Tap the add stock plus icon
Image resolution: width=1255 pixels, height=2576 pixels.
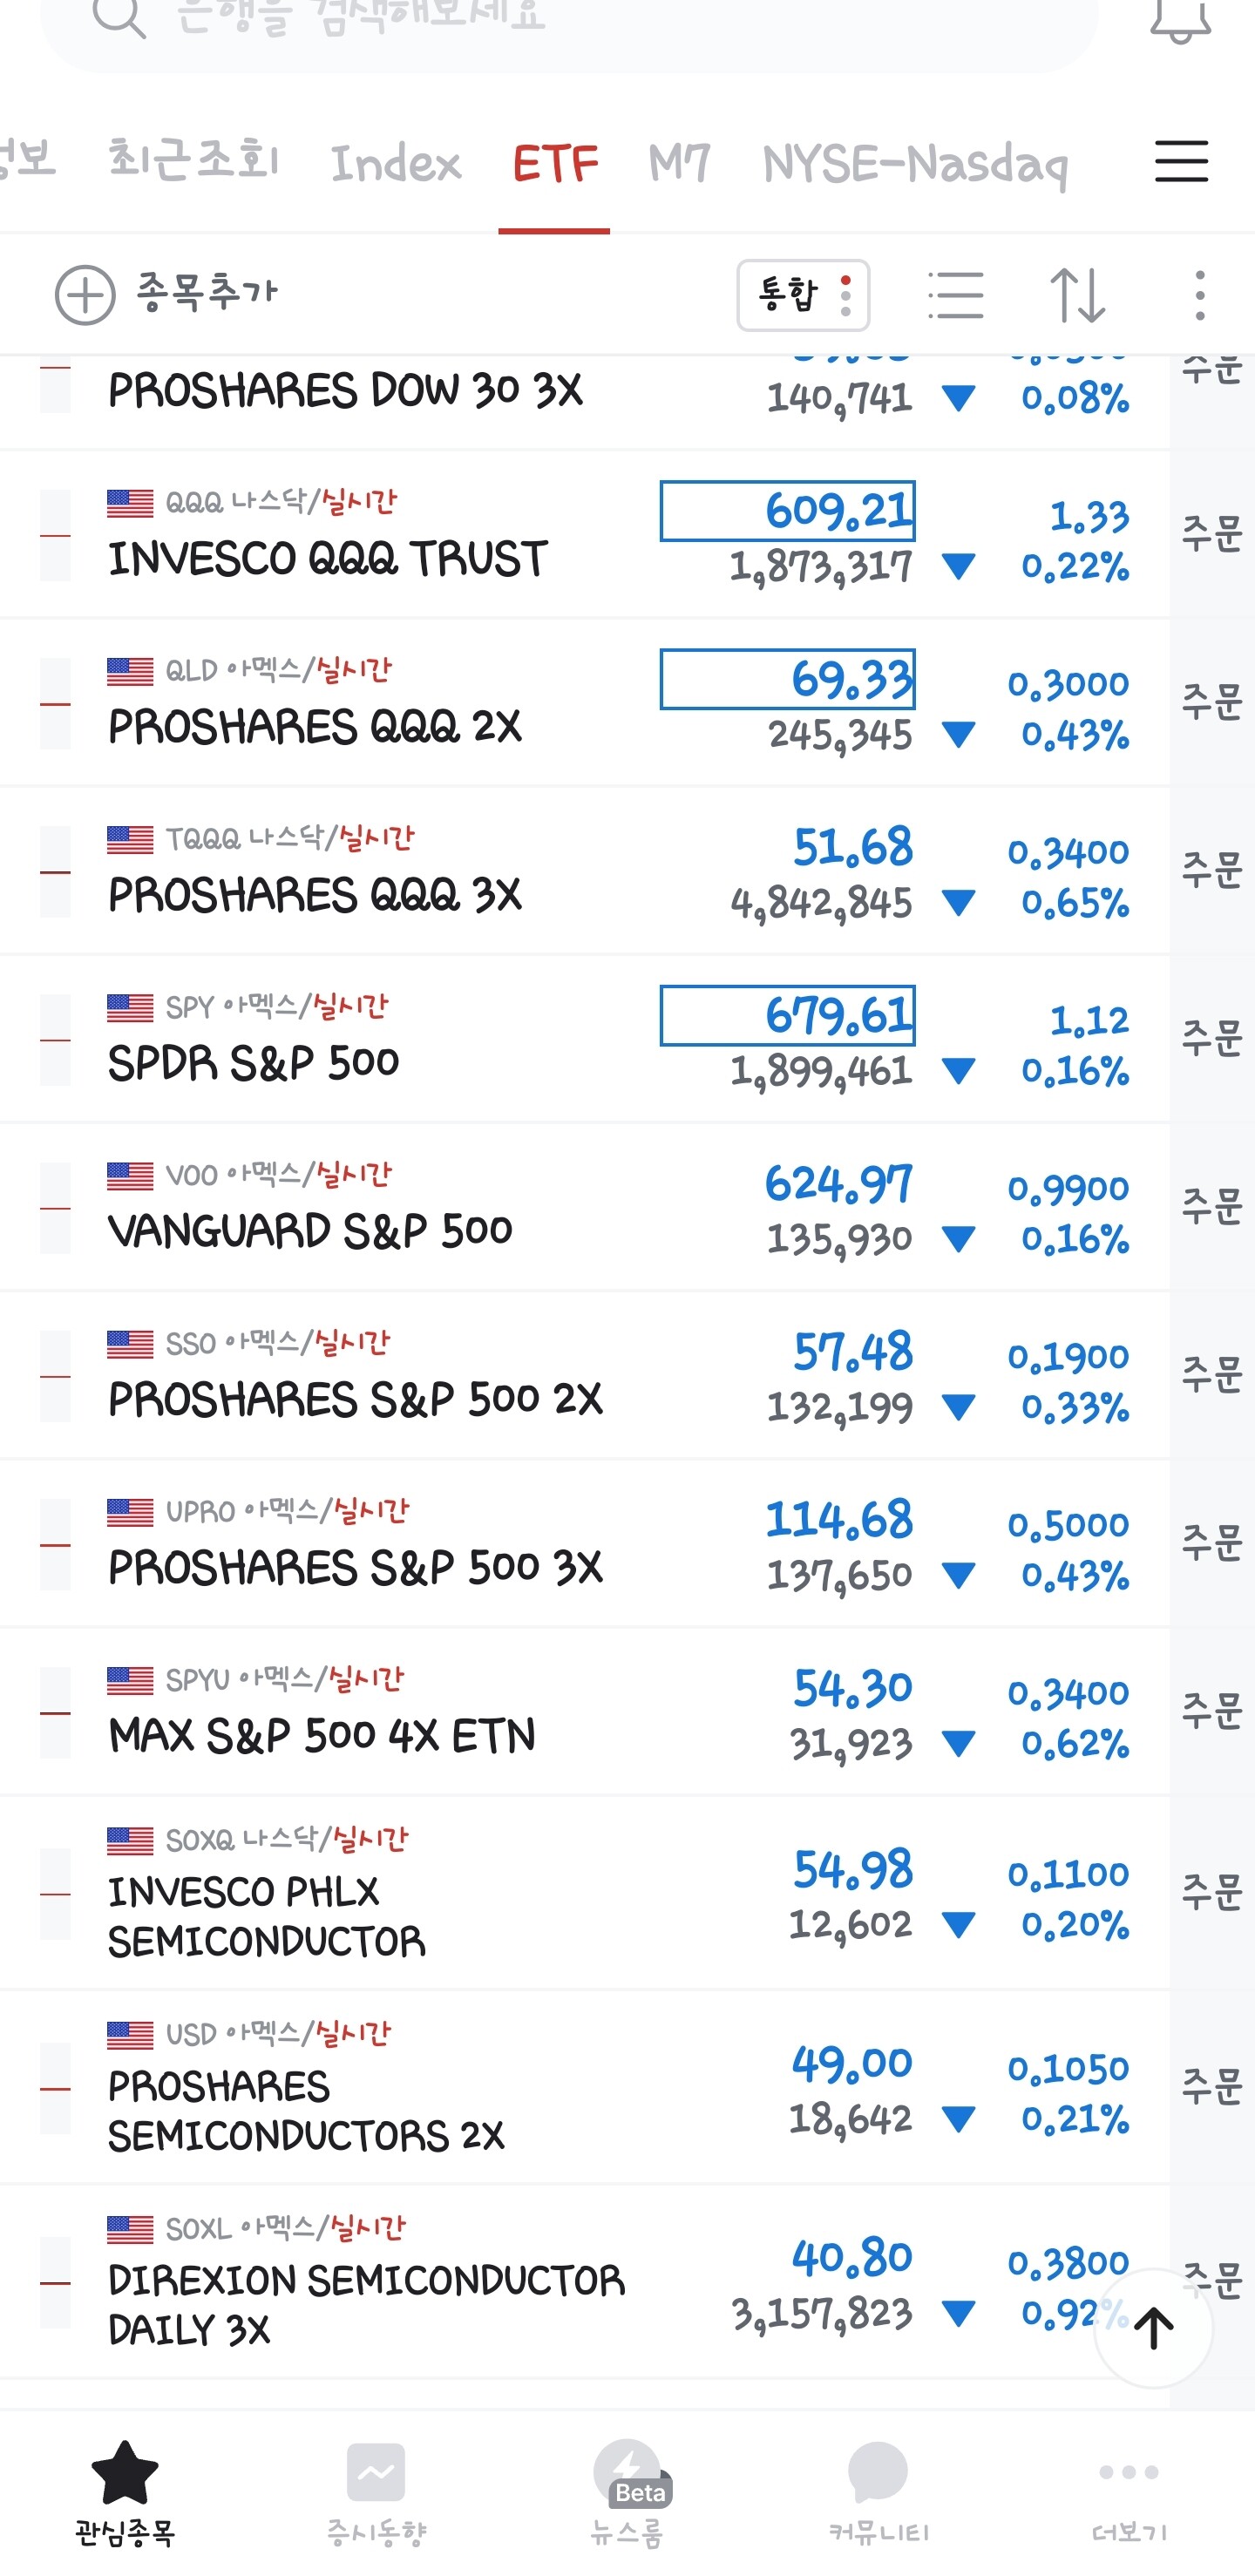pyautogui.click(x=85, y=295)
